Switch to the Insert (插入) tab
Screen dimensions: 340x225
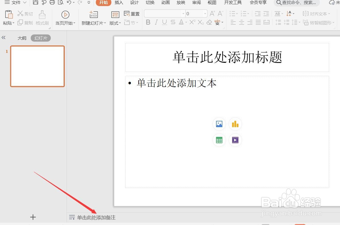coord(118,3)
